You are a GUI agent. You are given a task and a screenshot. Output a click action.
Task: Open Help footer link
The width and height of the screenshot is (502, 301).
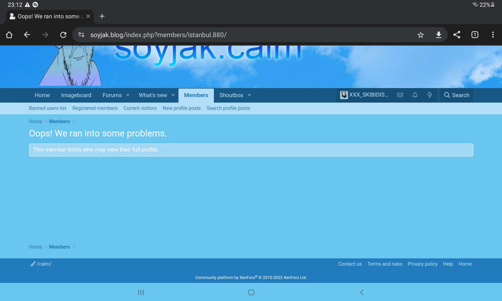pos(448,264)
